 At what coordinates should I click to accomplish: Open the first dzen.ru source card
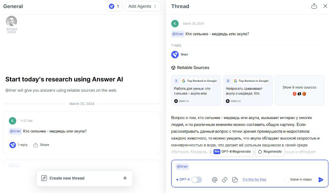tap(196, 90)
